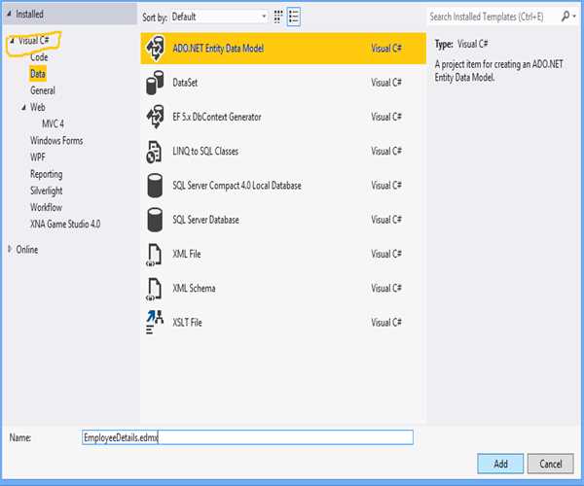Click the Cancel button
The width and height of the screenshot is (584, 486).
(x=550, y=464)
